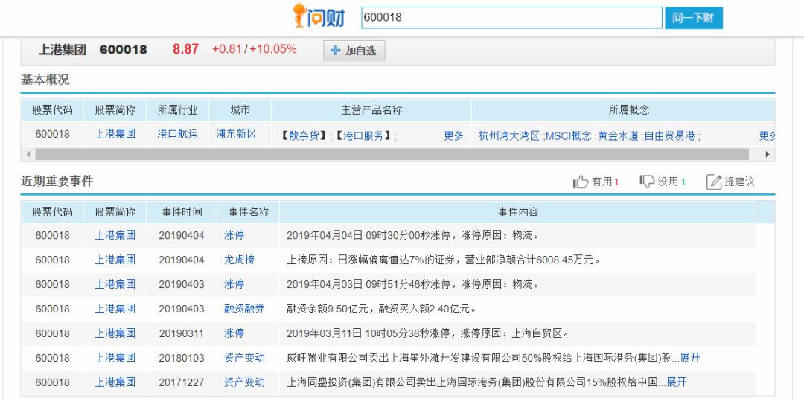Click the 近期重要事件 section heading
Screen dimensions: 804x401
coord(57,182)
